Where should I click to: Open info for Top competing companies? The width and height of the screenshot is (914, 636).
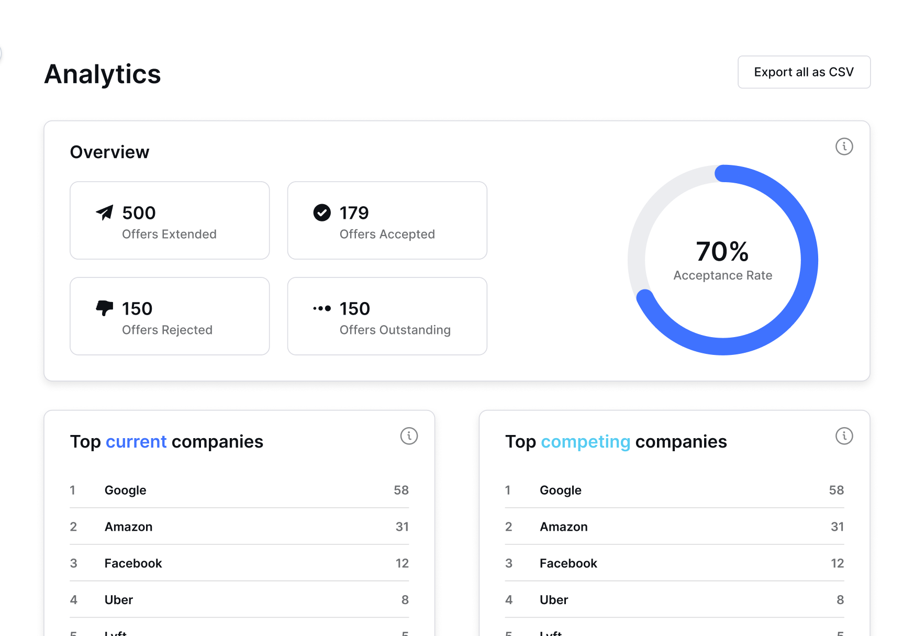(x=844, y=436)
